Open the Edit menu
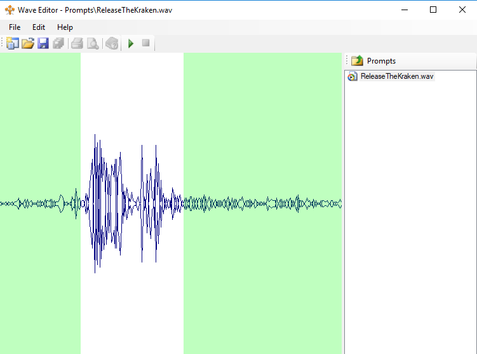 [39, 27]
